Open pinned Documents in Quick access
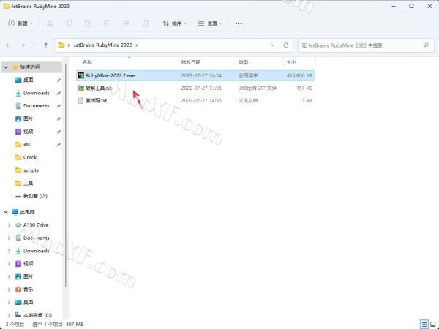439x329 pixels. (x=36, y=106)
